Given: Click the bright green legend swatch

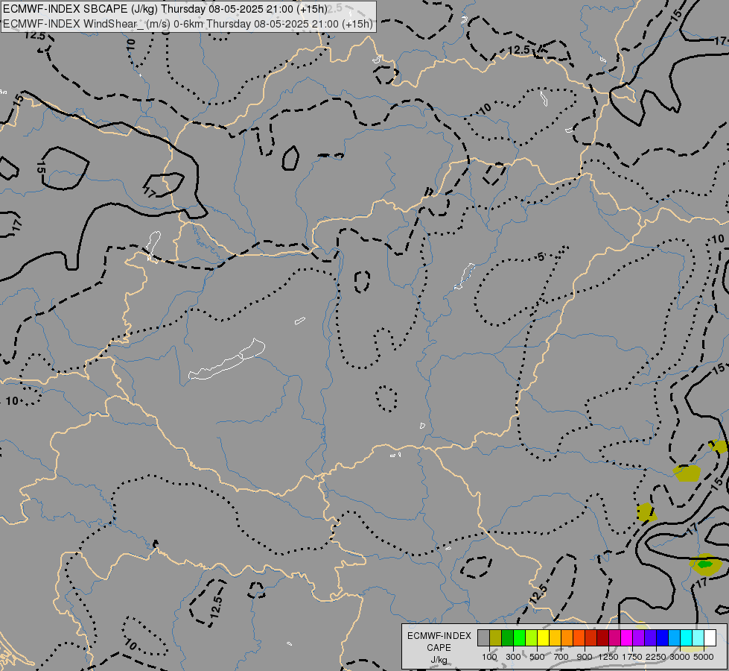Looking at the screenshot, I should 519,637.
